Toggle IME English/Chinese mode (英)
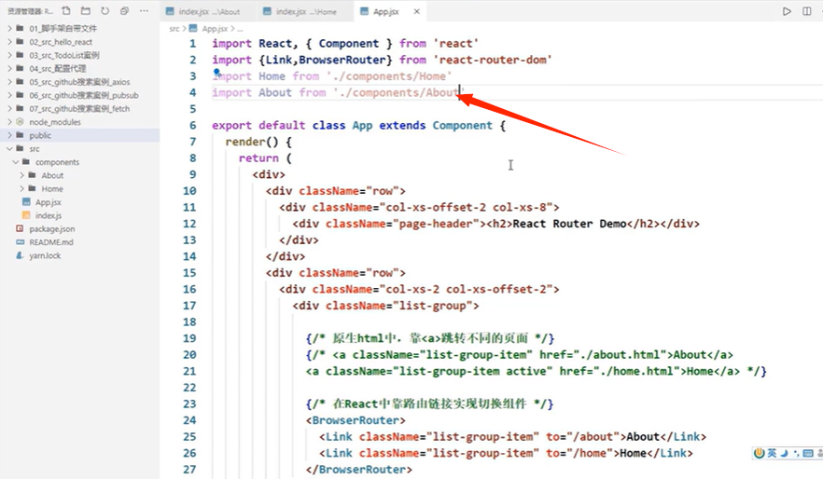 tap(772, 453)
